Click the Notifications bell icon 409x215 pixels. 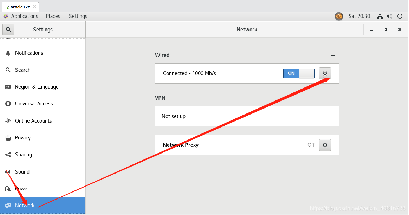point(8,53)
